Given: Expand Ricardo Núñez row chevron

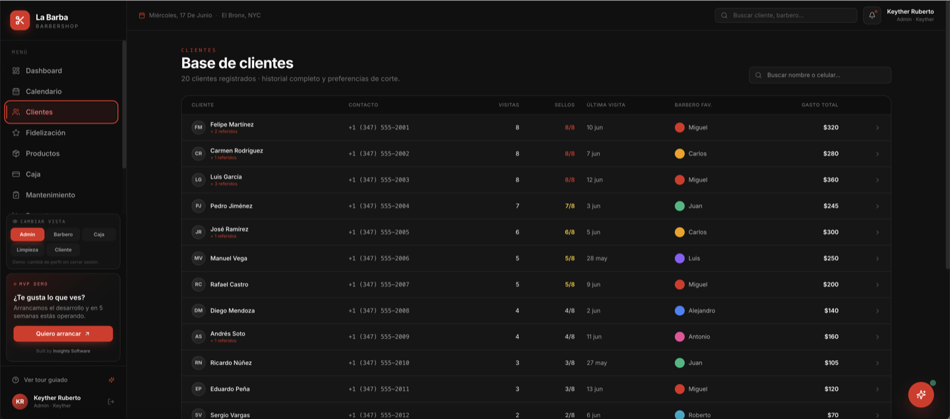Looking at the screenshot, I should (x=877, y=363).
